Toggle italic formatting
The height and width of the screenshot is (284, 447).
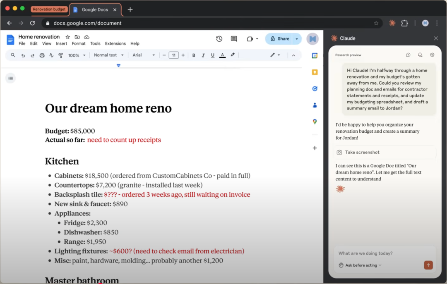203,55
